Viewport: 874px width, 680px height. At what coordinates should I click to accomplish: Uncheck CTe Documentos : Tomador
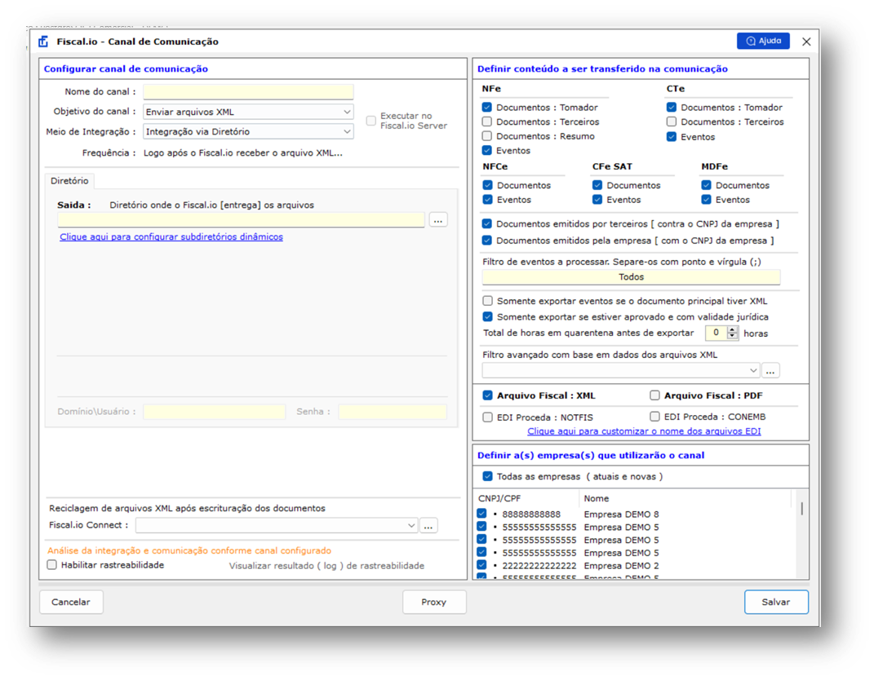tap(672, 107)
